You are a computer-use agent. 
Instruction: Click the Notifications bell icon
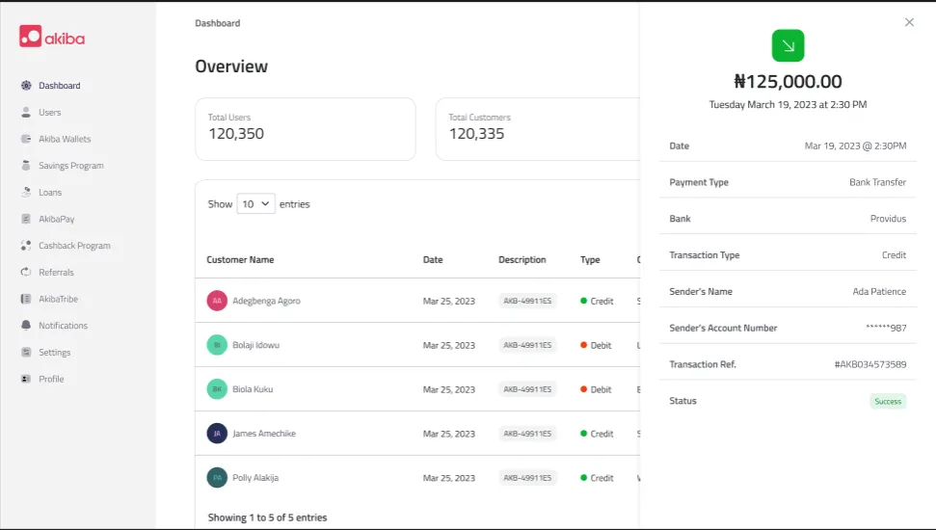26,326
